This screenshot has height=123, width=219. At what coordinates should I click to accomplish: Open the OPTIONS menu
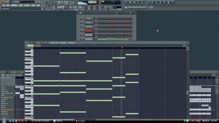27,5
